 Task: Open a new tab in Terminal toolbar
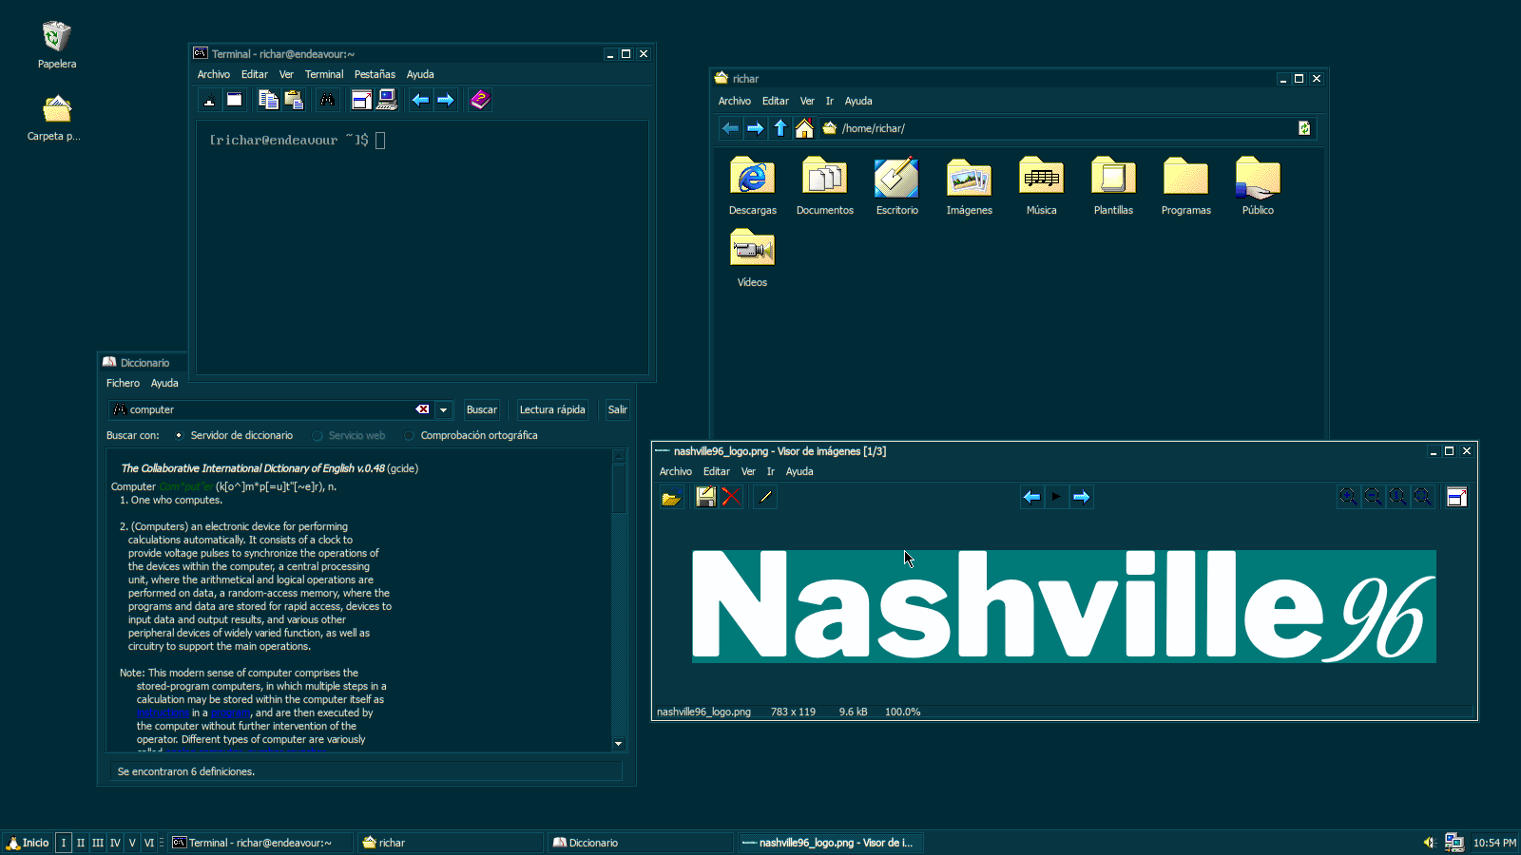(210, 100)
